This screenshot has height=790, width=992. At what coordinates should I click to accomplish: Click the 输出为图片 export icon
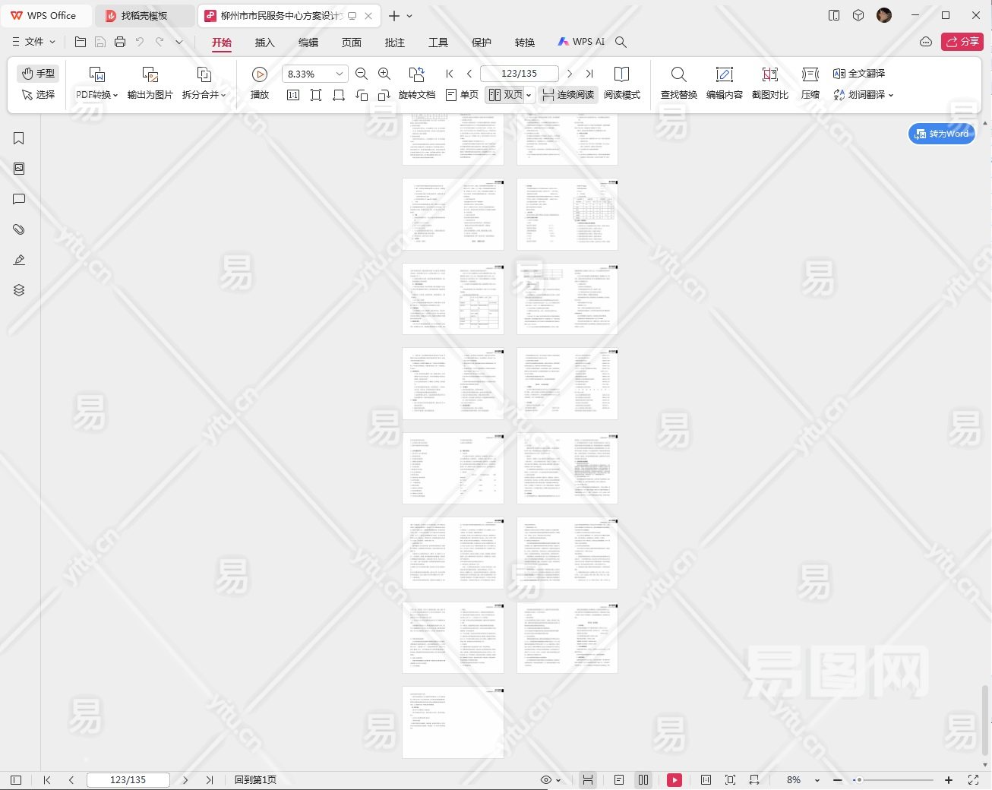pyautogui.click(x=150, y=74)
